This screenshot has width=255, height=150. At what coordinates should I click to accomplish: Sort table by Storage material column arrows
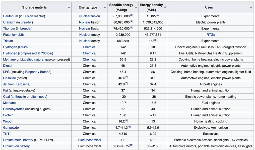(69, 7)
